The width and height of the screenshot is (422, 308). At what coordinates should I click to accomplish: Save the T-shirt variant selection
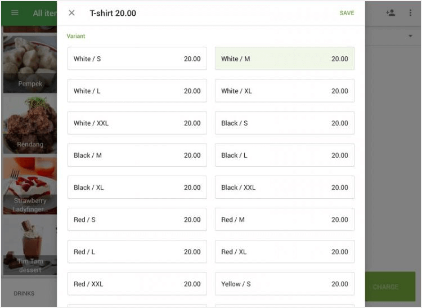[347, 13]
